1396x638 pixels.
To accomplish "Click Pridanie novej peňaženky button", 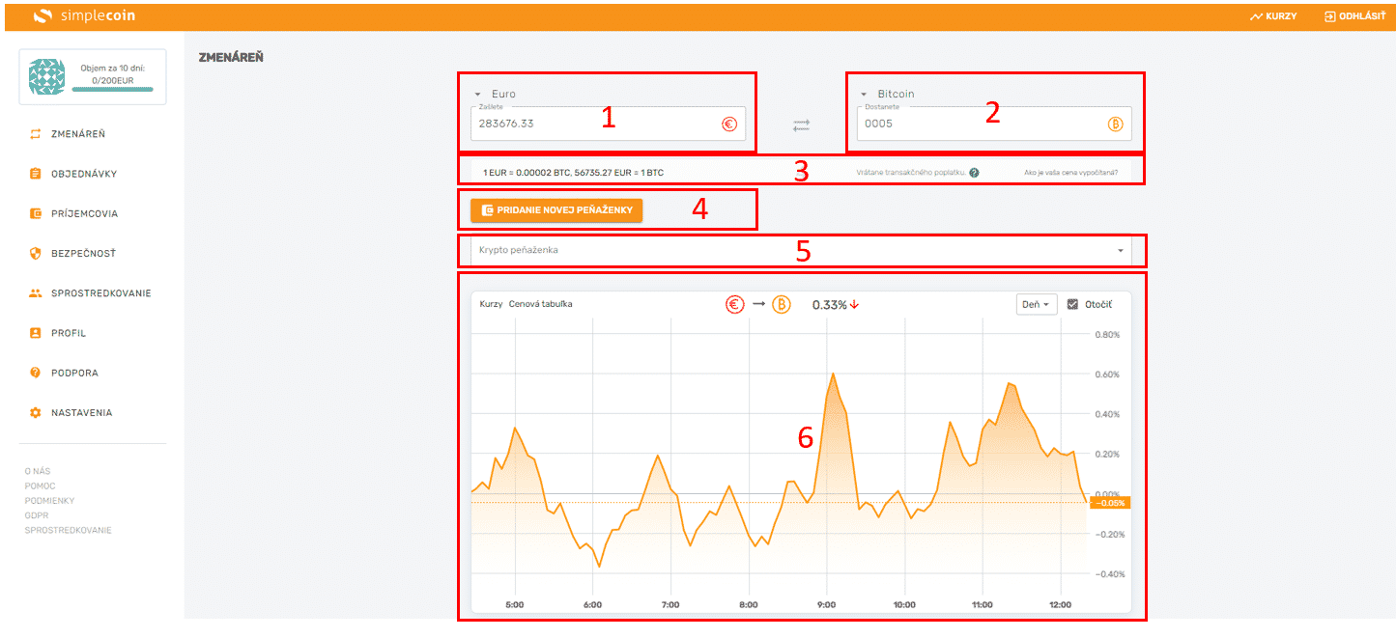I will pyautogui.click(x=556, y=209).
